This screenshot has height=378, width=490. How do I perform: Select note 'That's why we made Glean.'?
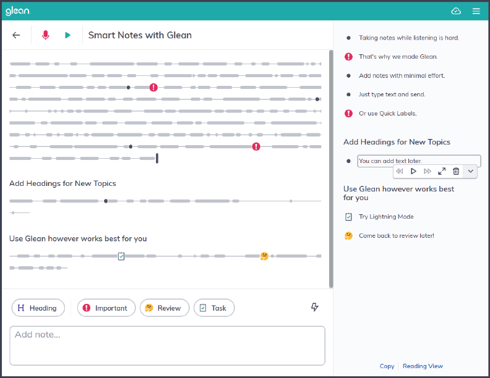tap(398, 57)
